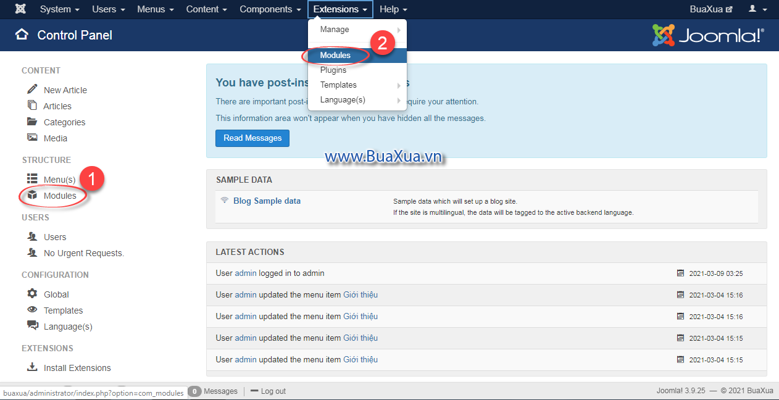
Task: Click the speech bubbles icon beside Language(s)
Action: pyautogui.click(x=33, y=326)
